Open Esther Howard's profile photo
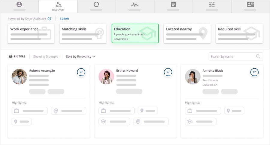270x145 pixels. pos(106,76)
